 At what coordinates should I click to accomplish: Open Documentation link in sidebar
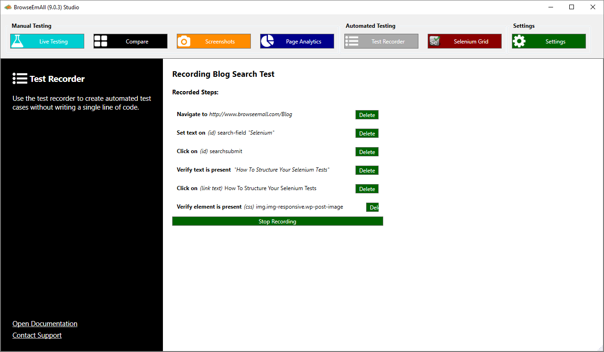tap(45, 324)
